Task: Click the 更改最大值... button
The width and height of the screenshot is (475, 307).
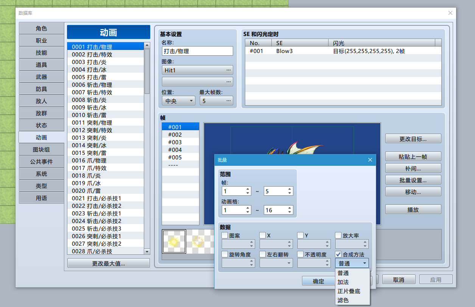Action: (109, 263)
